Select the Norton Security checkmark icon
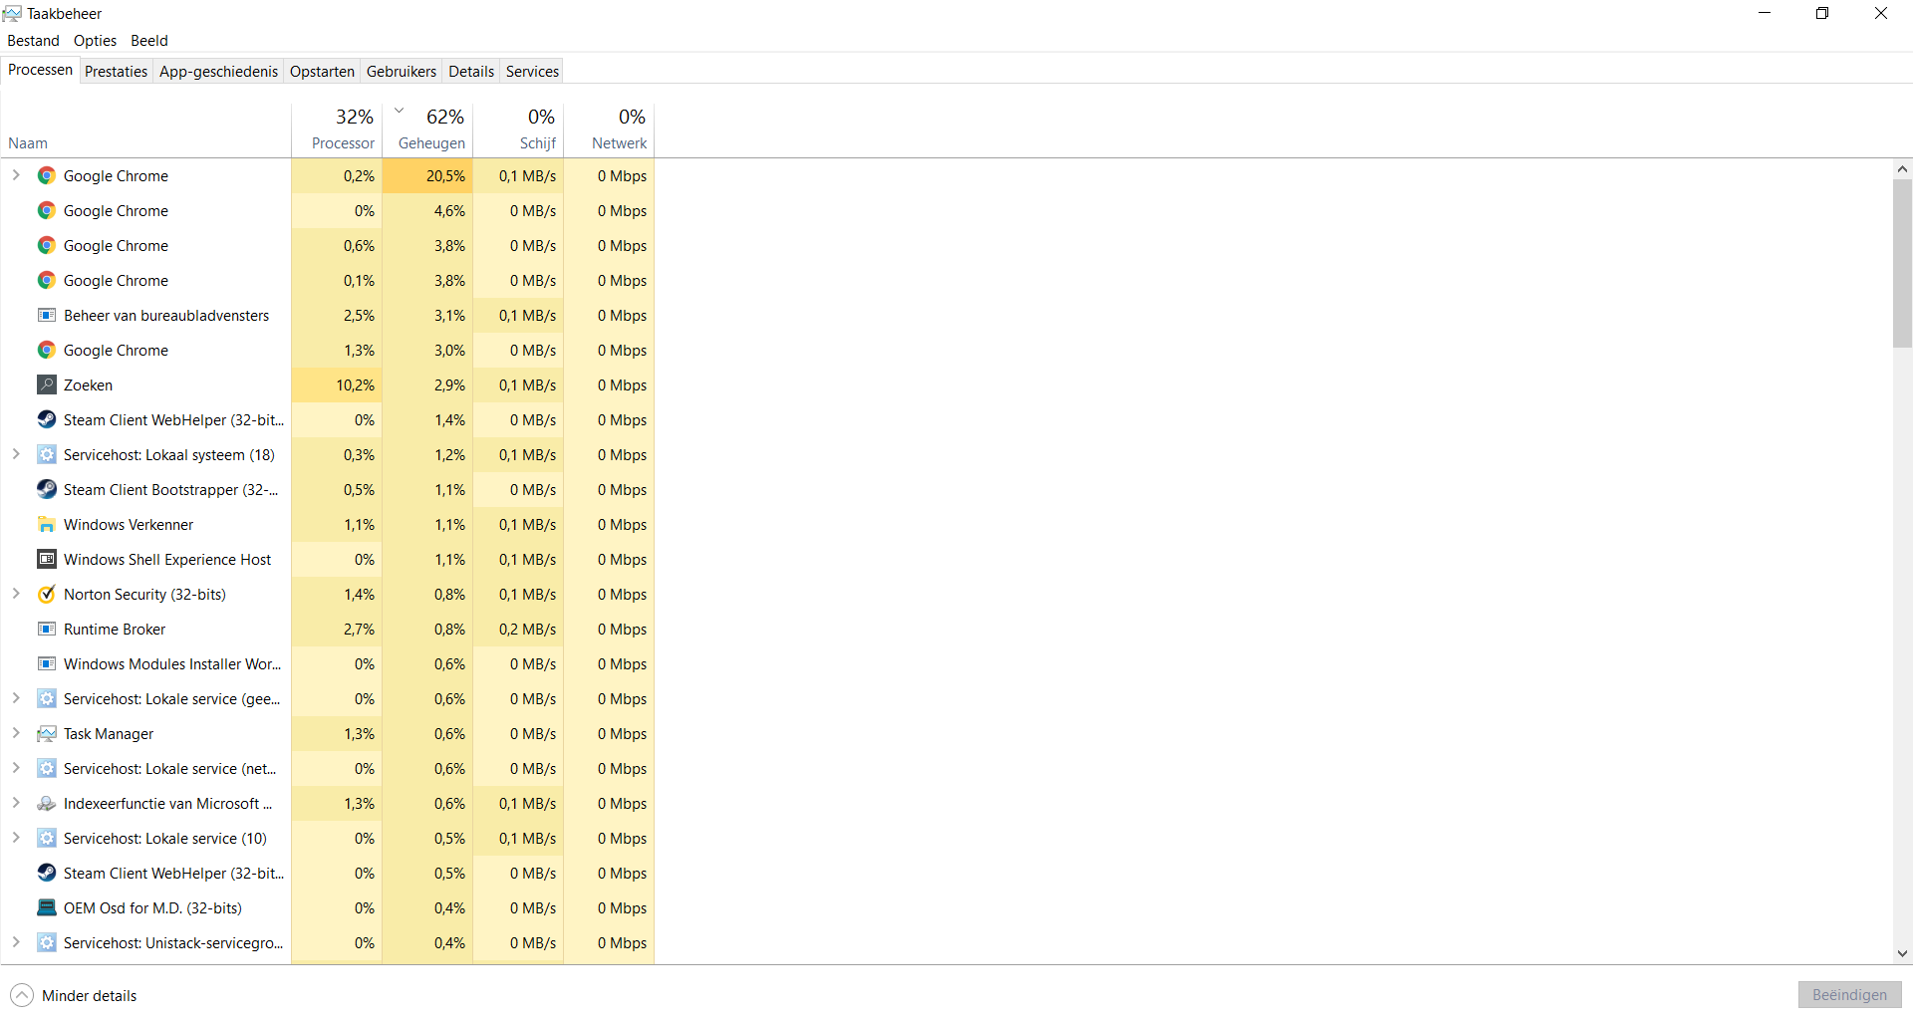 (47, 594)
